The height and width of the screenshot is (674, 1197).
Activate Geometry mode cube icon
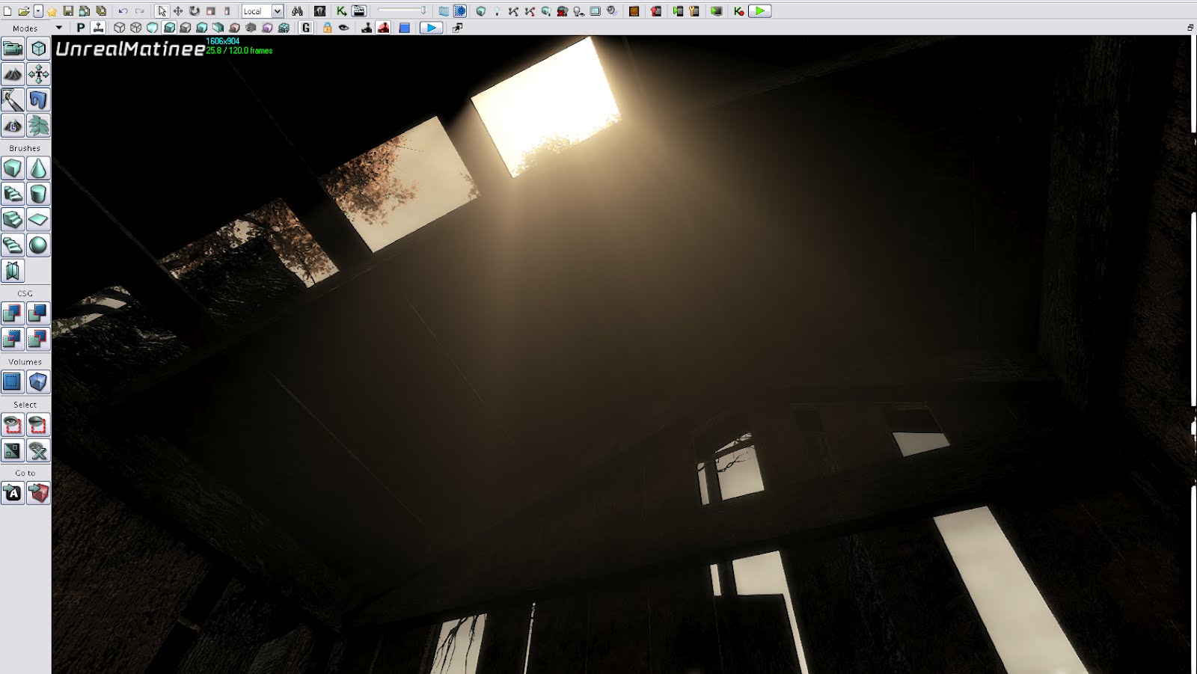point(38,49)
